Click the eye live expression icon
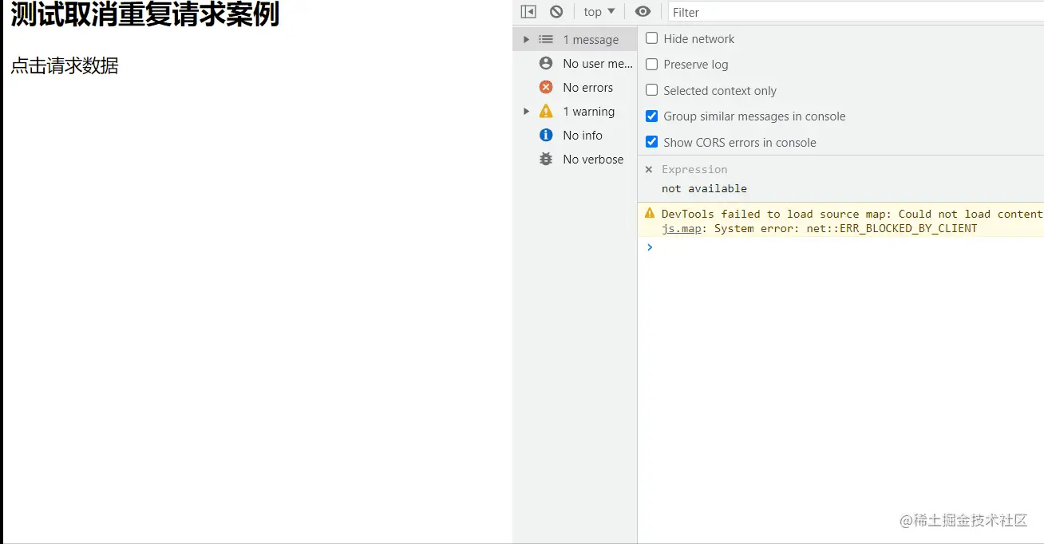 [x=643, y=11]
